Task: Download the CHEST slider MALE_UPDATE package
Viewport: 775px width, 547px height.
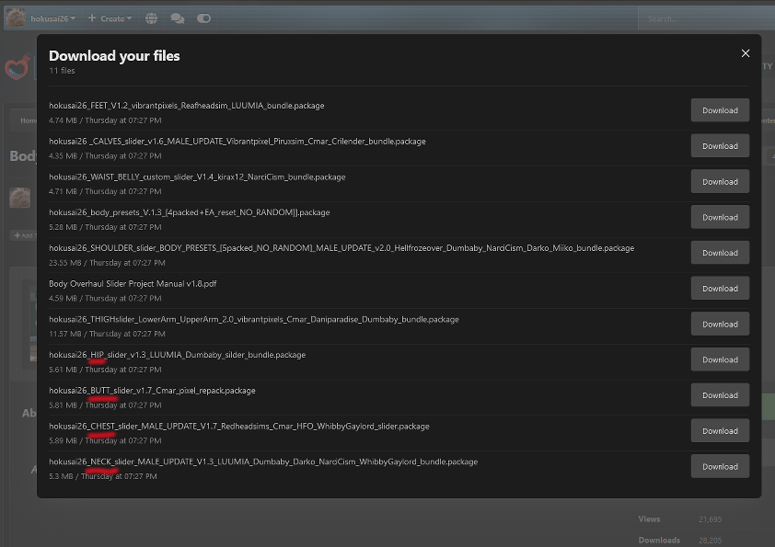Action: (x=720, y=431)
